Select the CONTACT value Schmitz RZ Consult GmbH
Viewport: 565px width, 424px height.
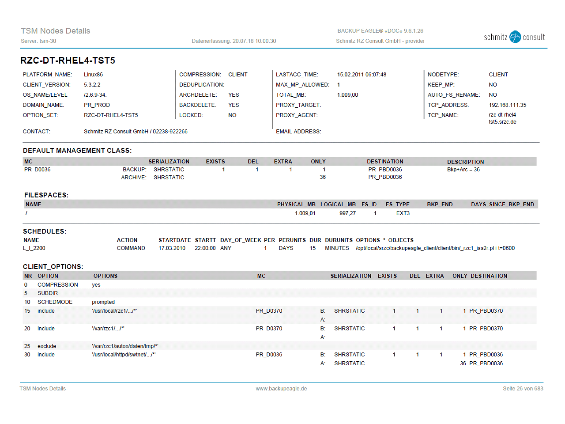(x=116, y=132)
